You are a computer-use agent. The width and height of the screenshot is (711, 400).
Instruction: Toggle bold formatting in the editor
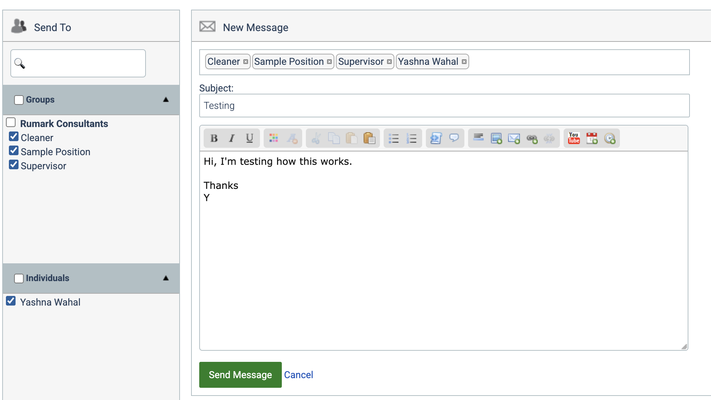[x=214, y=139]
